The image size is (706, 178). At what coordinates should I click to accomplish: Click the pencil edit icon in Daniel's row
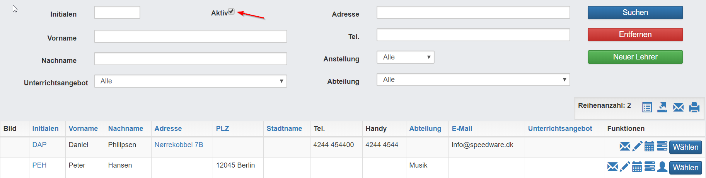638,146
